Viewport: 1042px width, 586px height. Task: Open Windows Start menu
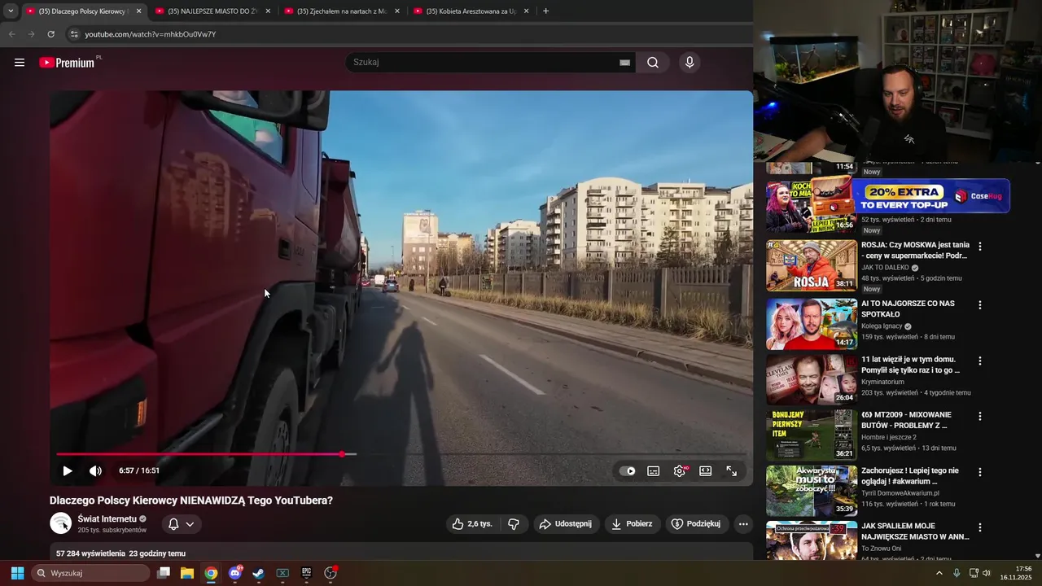(x=17, y=573)
